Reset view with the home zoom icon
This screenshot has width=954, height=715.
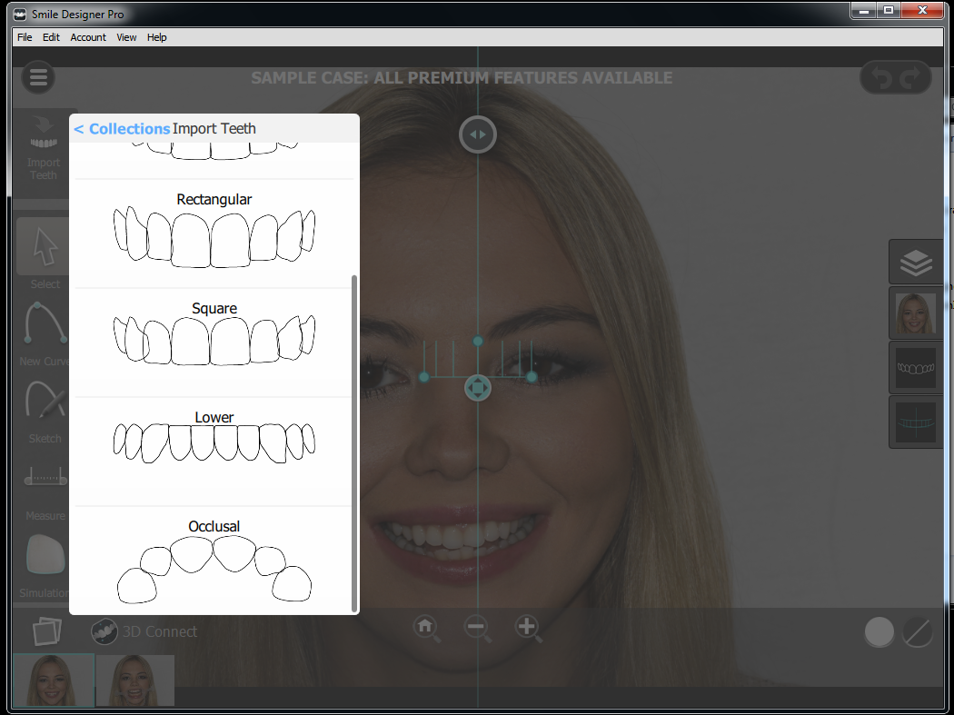coord(426,627)
